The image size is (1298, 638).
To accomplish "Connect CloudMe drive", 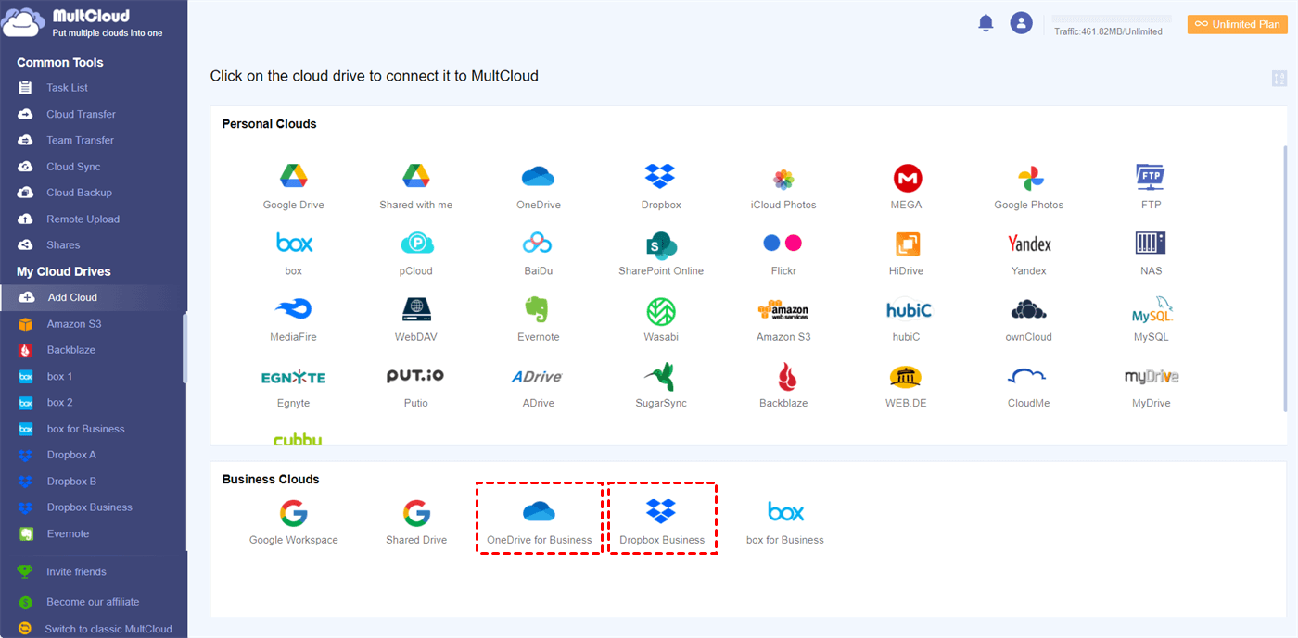I will pos(1028,386).
